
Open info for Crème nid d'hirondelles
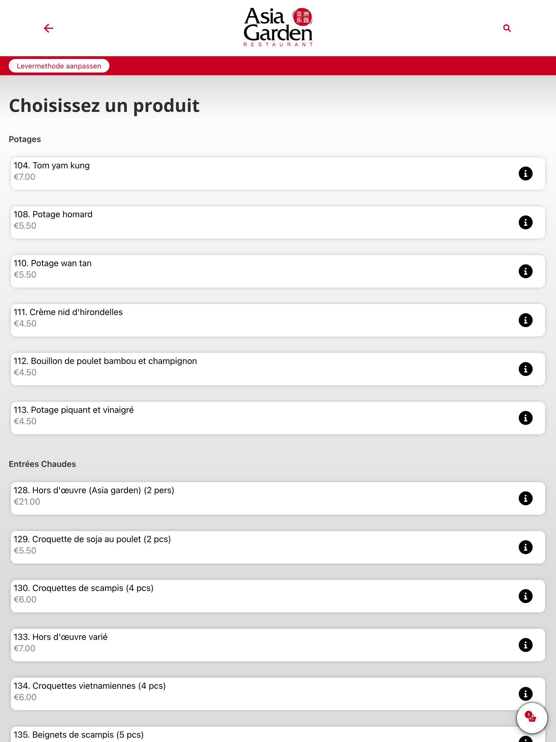click(526, 320)
